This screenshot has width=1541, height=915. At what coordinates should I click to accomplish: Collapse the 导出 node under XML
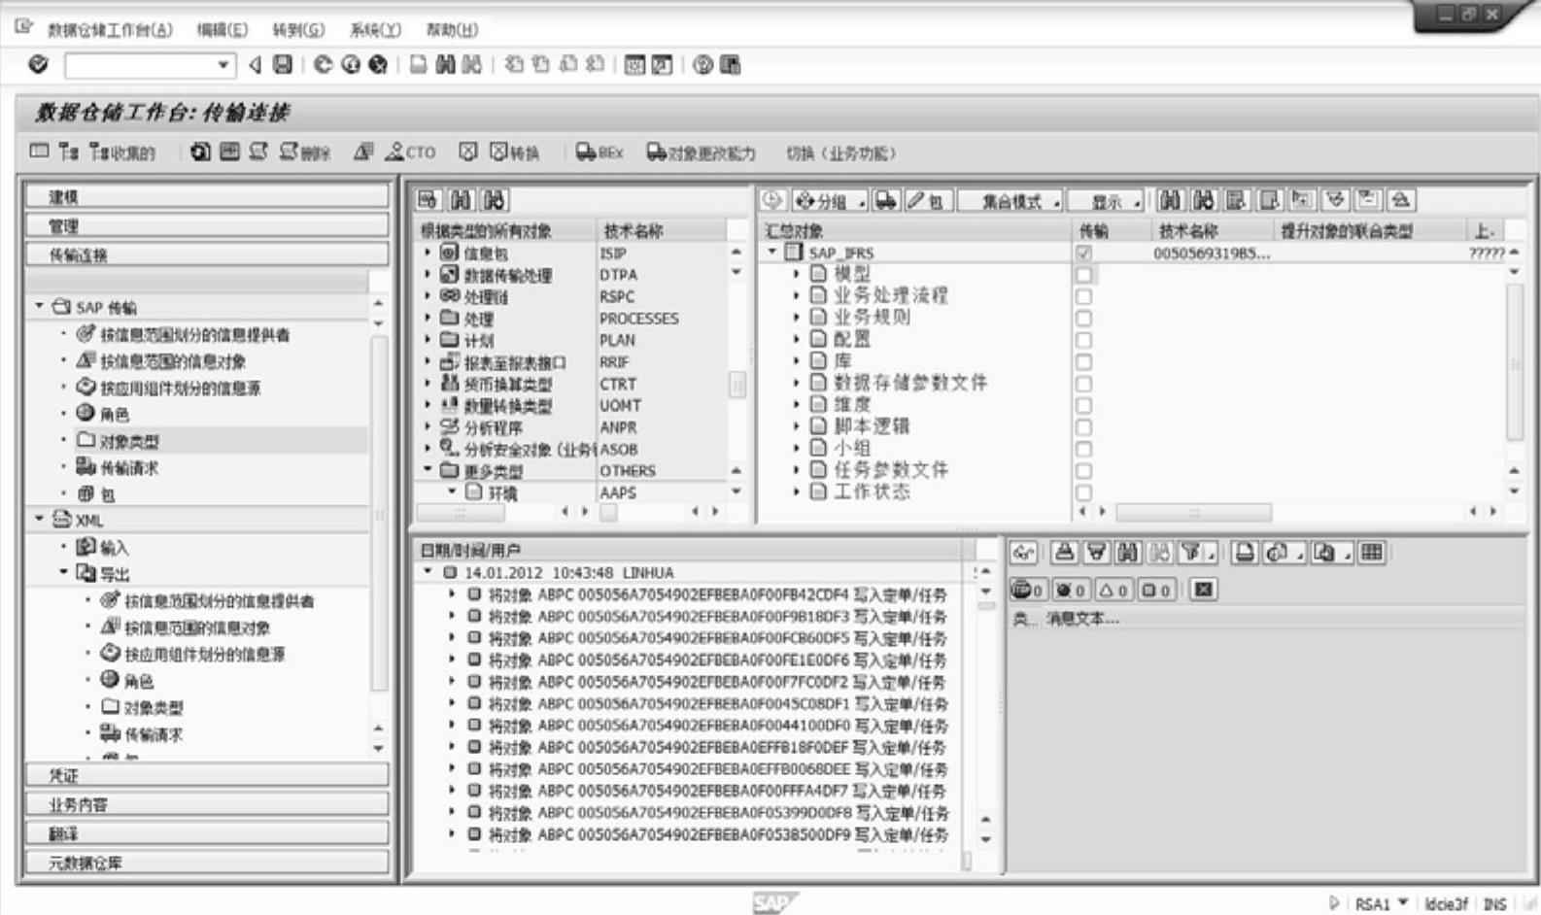click(x=64, y=572)
